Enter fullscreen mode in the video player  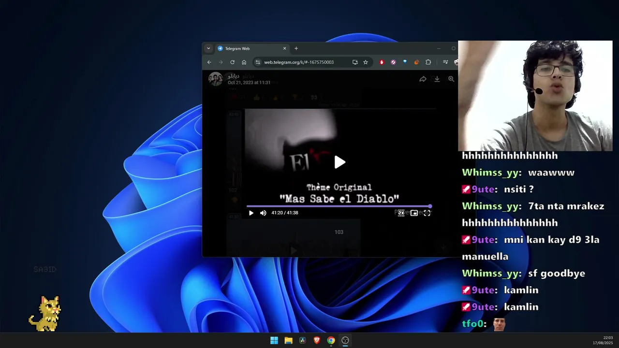[x=427, y=213]
